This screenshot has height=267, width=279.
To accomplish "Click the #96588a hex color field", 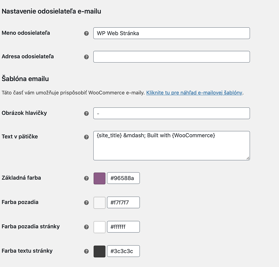I will coord(123,178).
